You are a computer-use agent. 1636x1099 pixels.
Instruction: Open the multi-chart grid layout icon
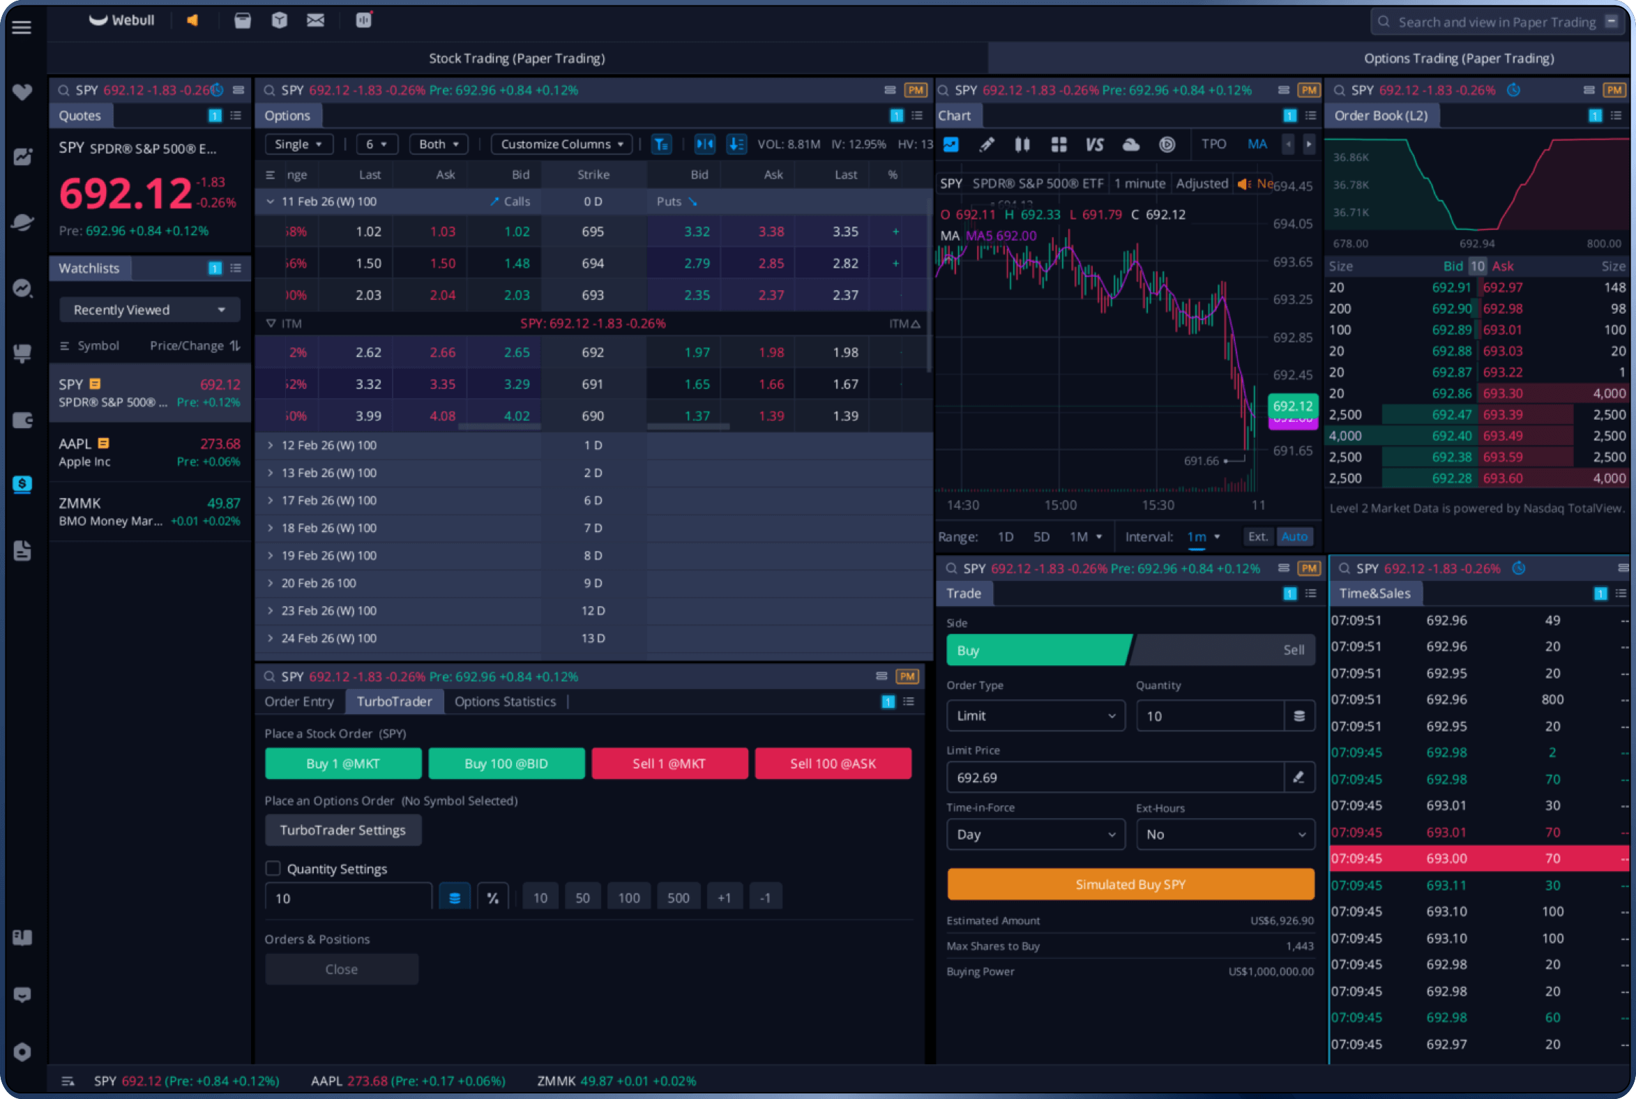coord(1059,144)
